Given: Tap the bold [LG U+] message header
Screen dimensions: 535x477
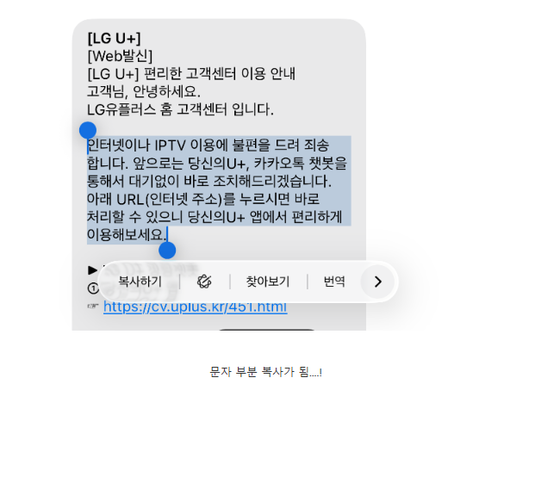Looking at the screenshot, I should [x=114, y=38].
